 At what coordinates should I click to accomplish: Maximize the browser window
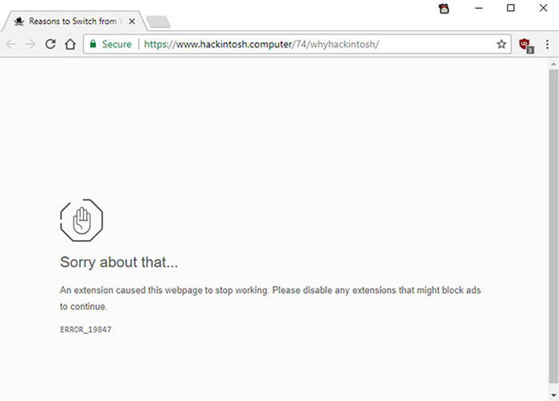(511, 9)
